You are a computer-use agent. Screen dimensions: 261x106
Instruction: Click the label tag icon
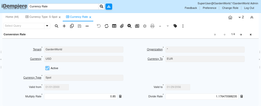[175, 26]
